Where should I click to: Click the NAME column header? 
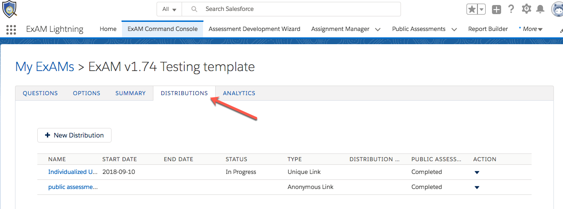57,159
